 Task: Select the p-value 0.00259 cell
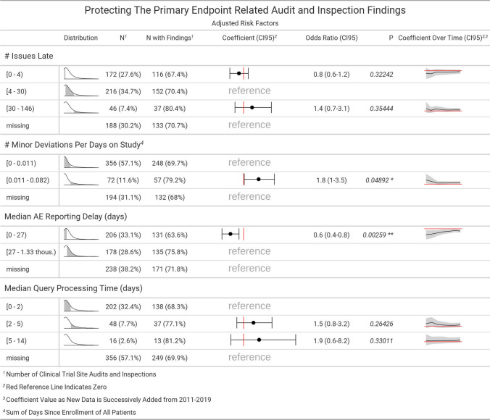click(378, 234)
